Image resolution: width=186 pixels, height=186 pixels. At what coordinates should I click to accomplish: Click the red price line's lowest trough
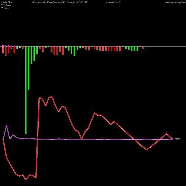point(26,180)
